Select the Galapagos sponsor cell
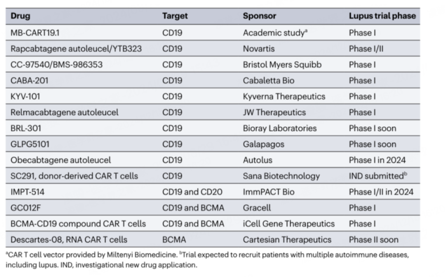Viewport: 445px width, 277px height. click(x=264, y=144)
